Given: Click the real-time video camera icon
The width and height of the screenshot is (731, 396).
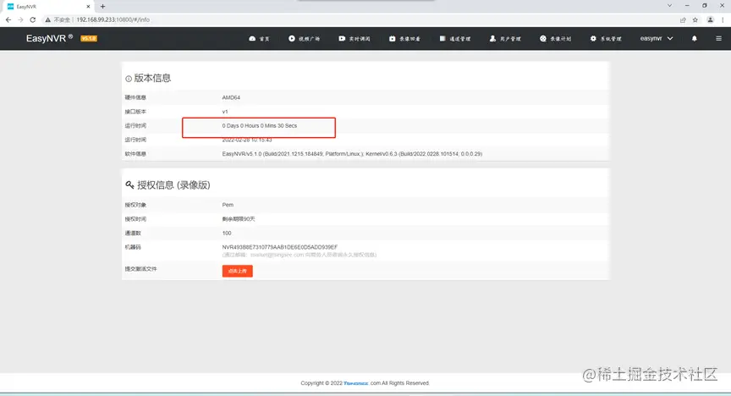Looking at the screenshot, I should (x=342, y=39).
